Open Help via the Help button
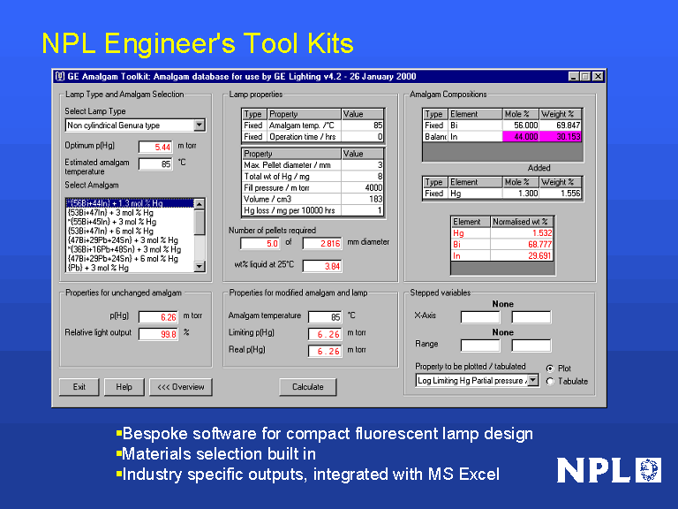The width and height of the screenshot is (678, 509). click(x=124, y=387)
